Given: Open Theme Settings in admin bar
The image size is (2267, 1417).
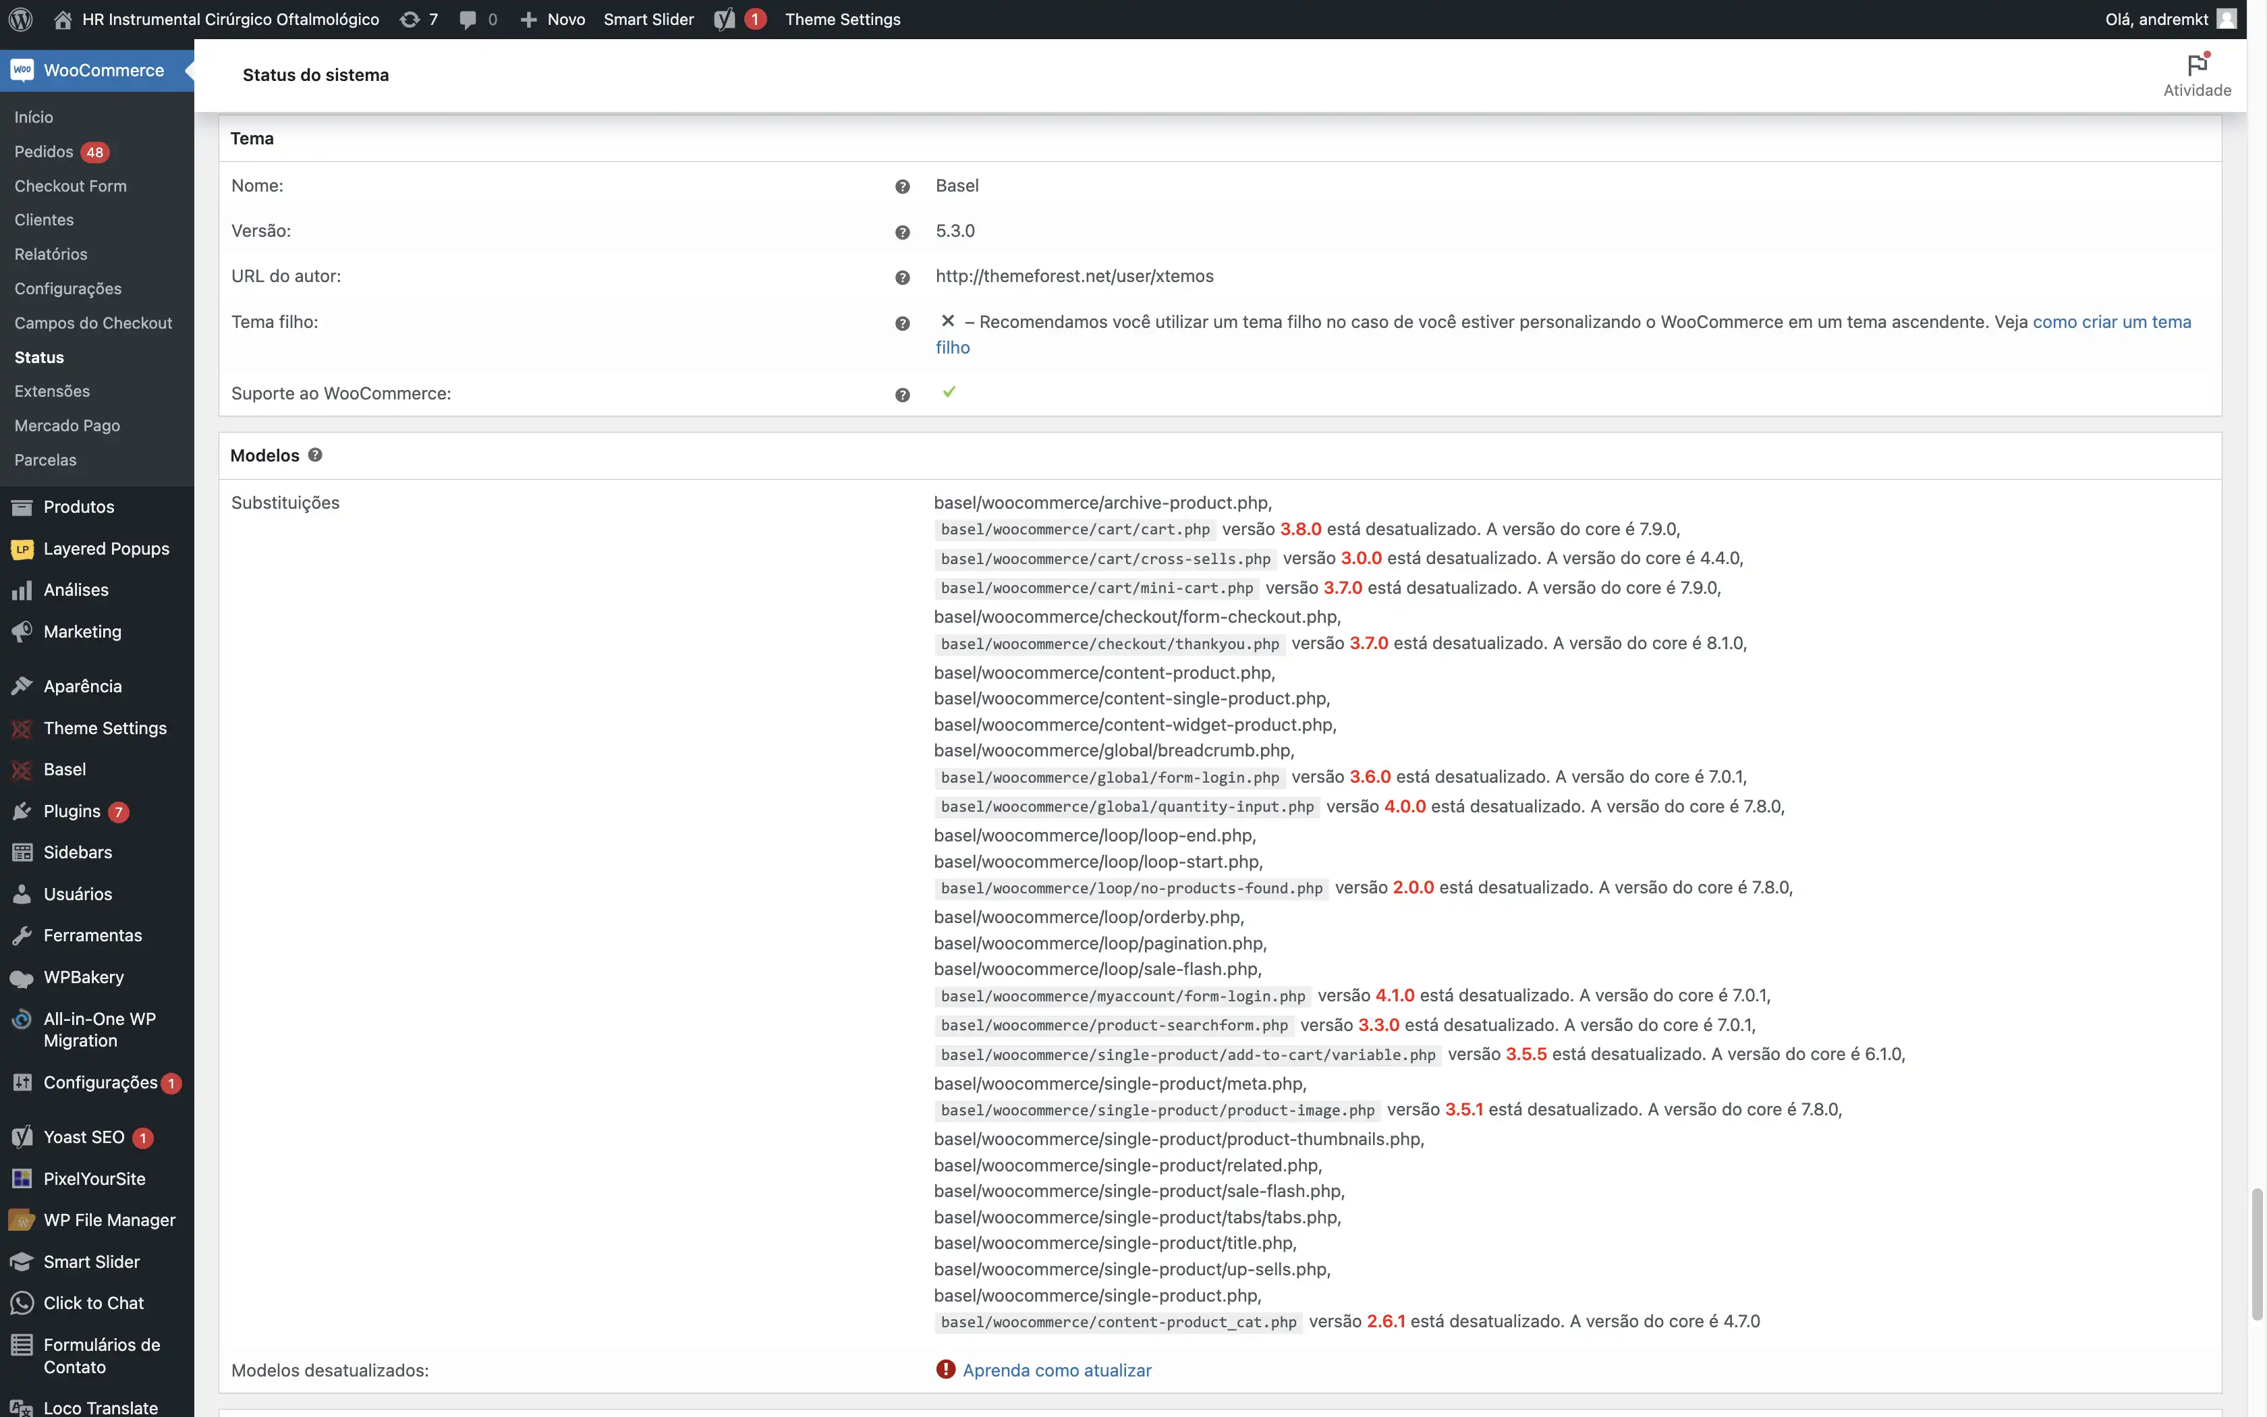Looking at the screenshot, I should [842, 19].
